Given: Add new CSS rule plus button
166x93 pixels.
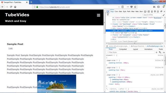Looking at the screenshot, I should pos(156,52).
